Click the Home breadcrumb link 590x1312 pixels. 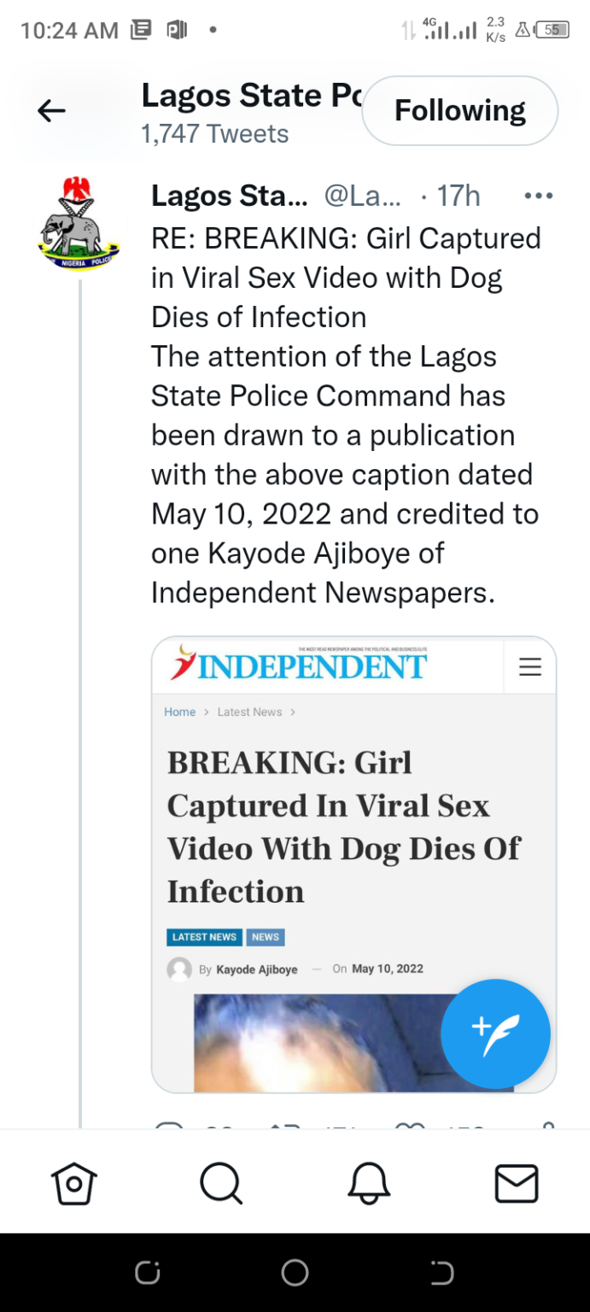tap(180, 712)
